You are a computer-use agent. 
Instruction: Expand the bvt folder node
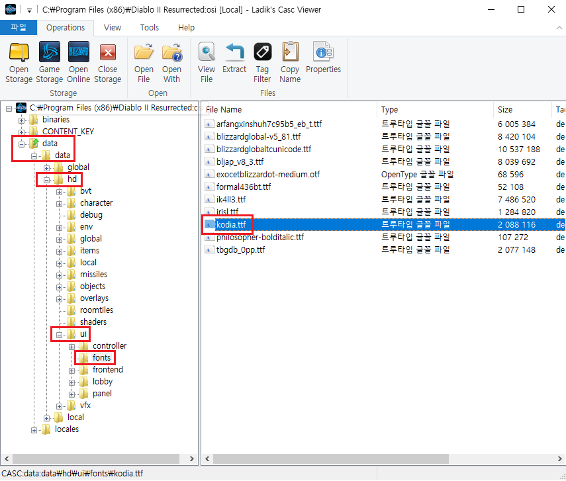[x=59, y=192]
